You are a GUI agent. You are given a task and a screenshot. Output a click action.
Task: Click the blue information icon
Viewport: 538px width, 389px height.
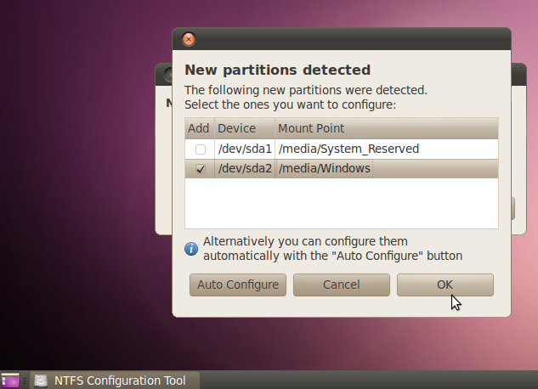pos(191,248)
